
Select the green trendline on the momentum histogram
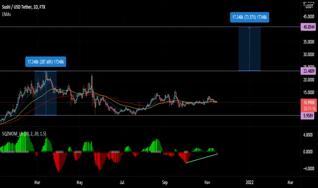point(202,158)
